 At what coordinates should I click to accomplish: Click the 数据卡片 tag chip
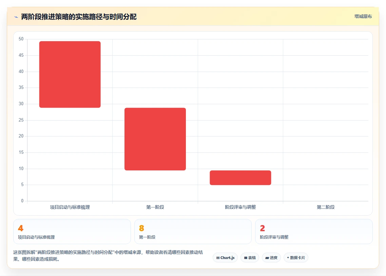click(296, 258)
